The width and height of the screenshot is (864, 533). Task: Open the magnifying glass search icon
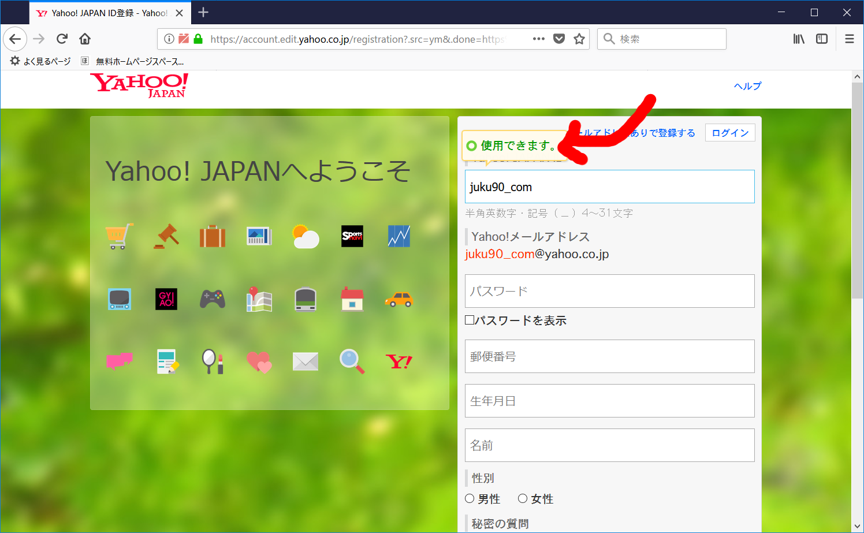click(352, 361)
